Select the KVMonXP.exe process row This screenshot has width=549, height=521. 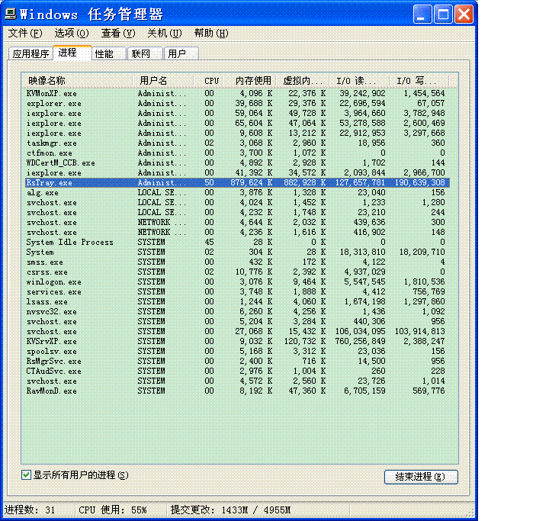tap(237, 94)
